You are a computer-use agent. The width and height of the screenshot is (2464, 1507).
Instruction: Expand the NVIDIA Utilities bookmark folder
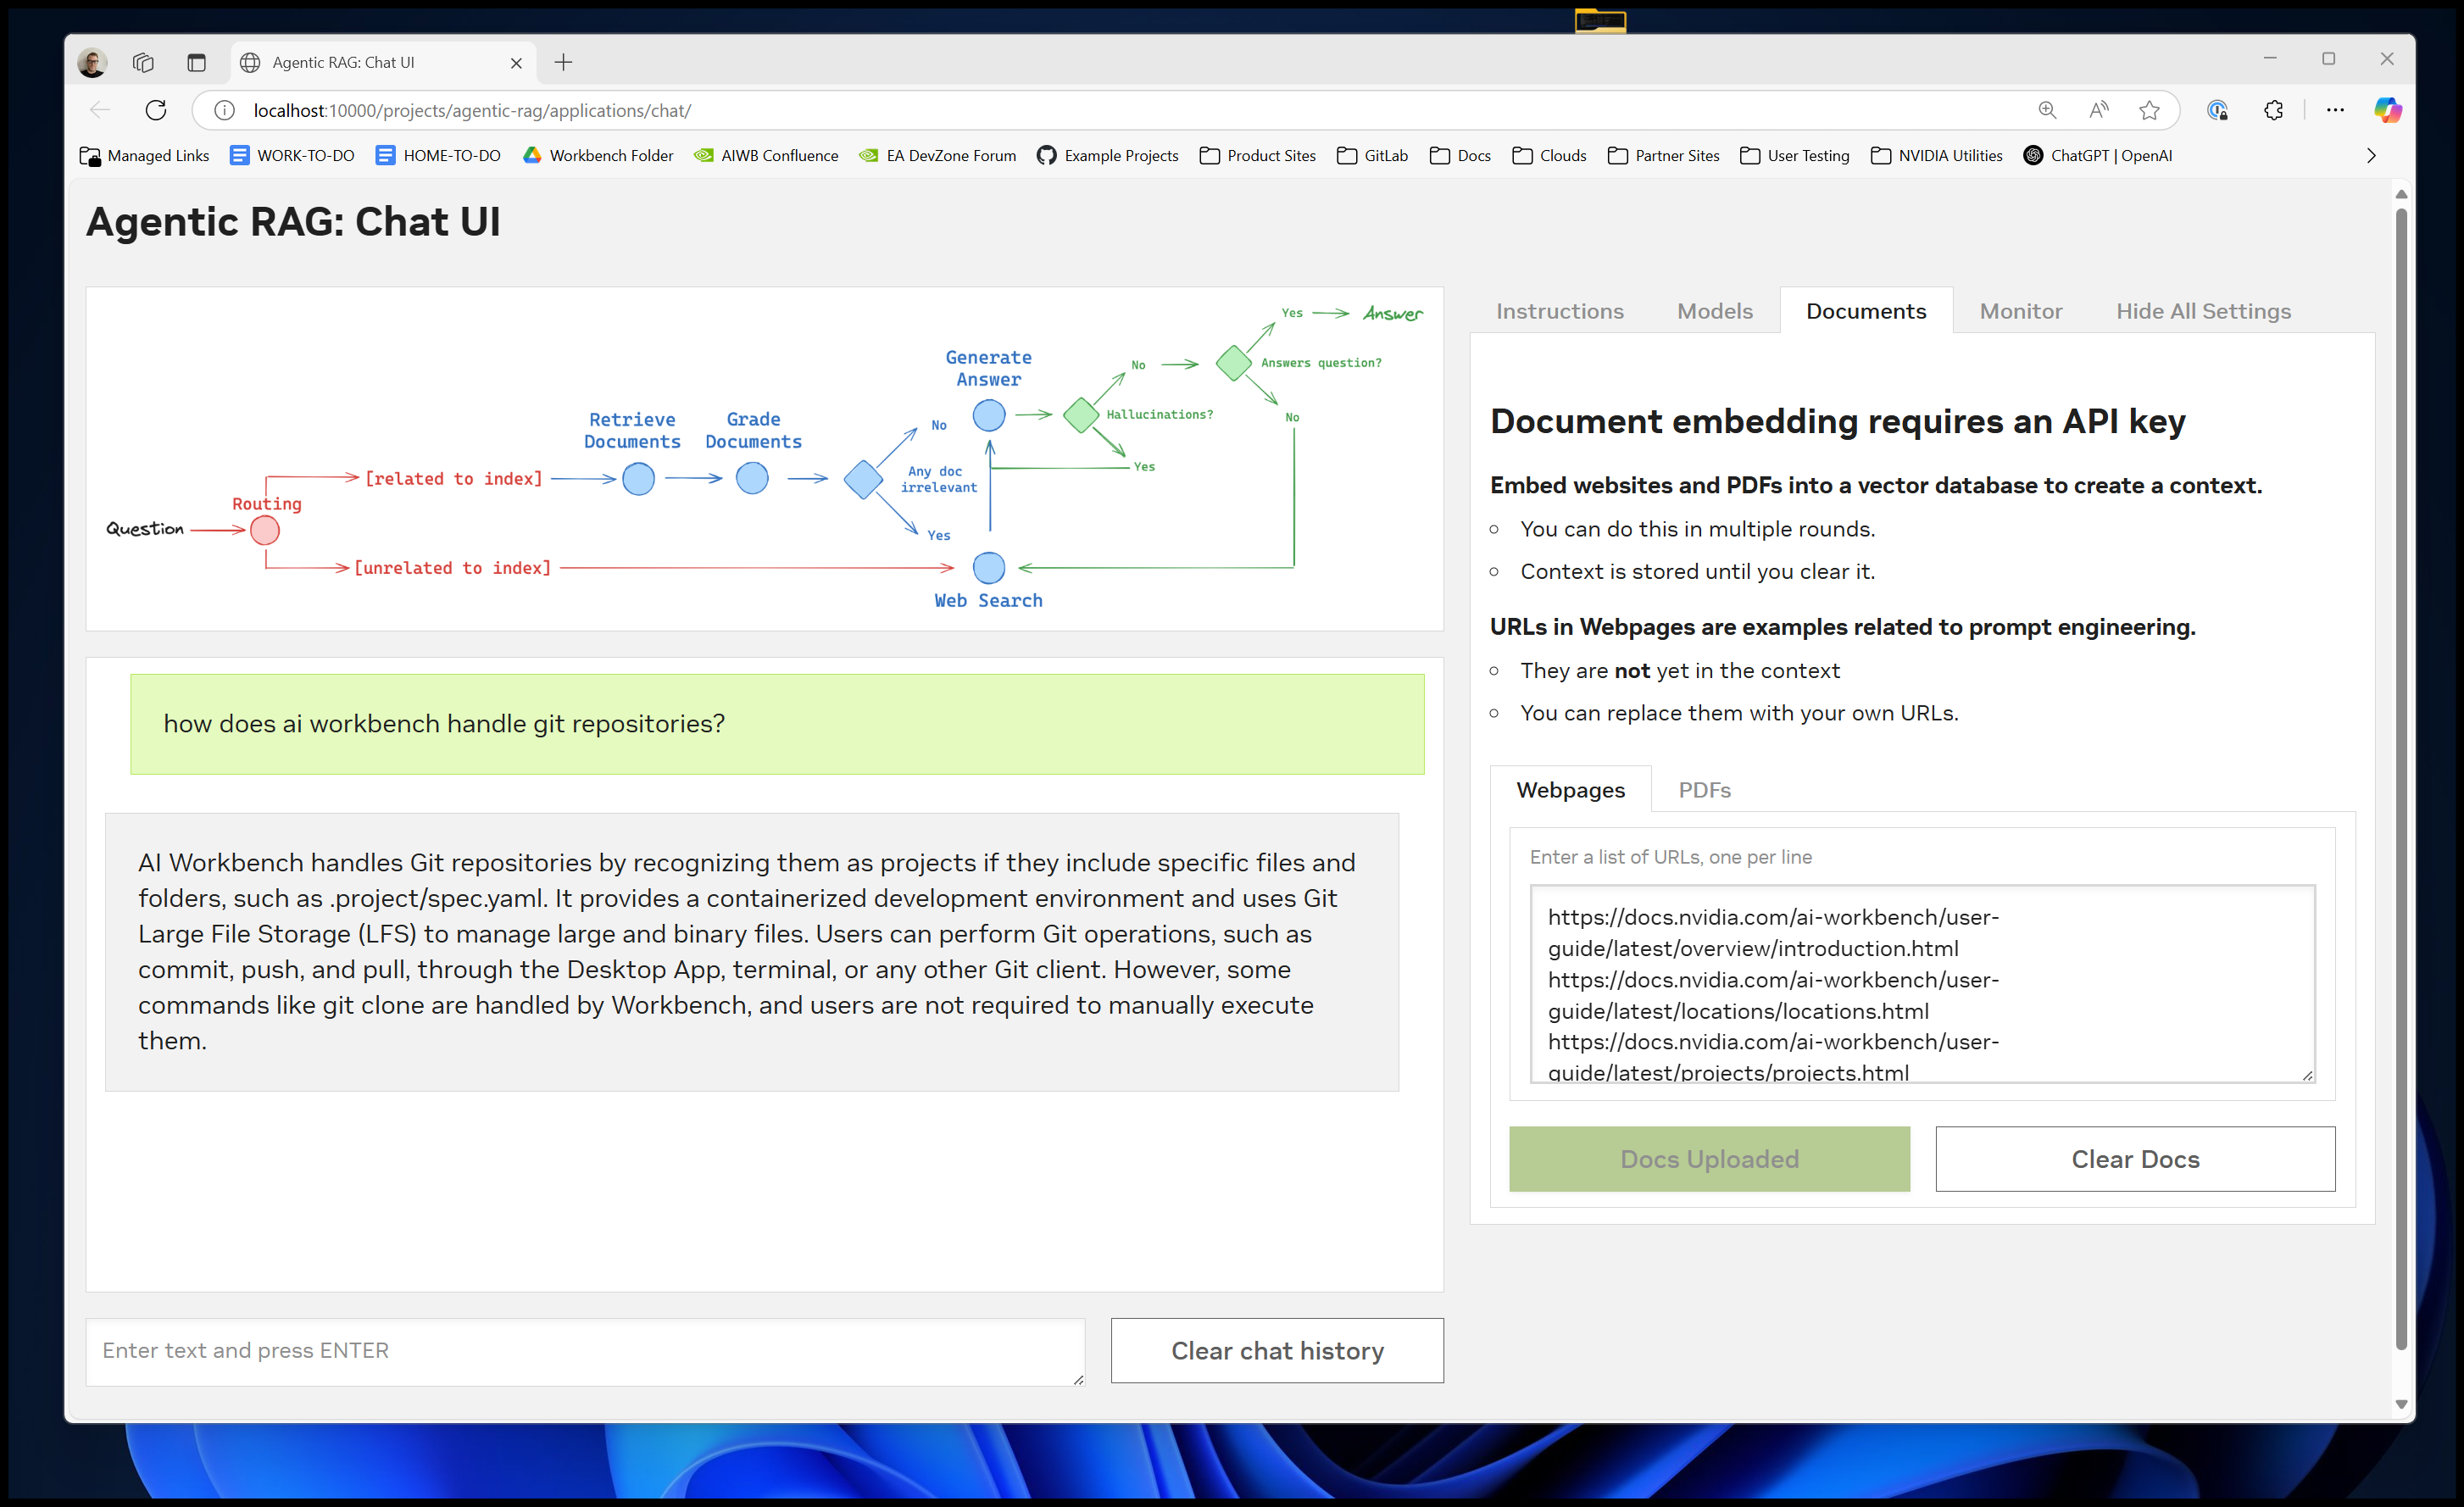point(1937,156)
